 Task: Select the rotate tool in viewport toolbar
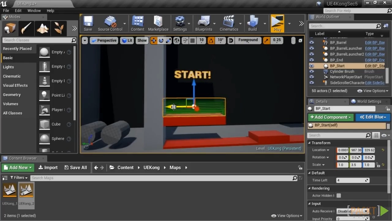coord(161,40)
